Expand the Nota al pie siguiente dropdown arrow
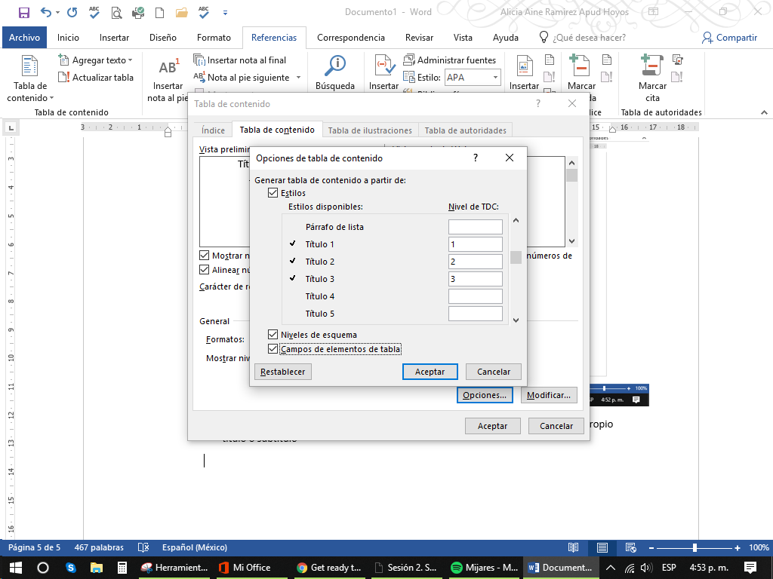This screenshot has width=773, height=579. coord(298,78)
